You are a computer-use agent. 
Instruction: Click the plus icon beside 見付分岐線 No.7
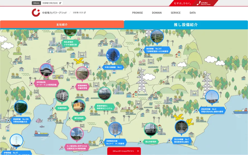click(169, 140)
